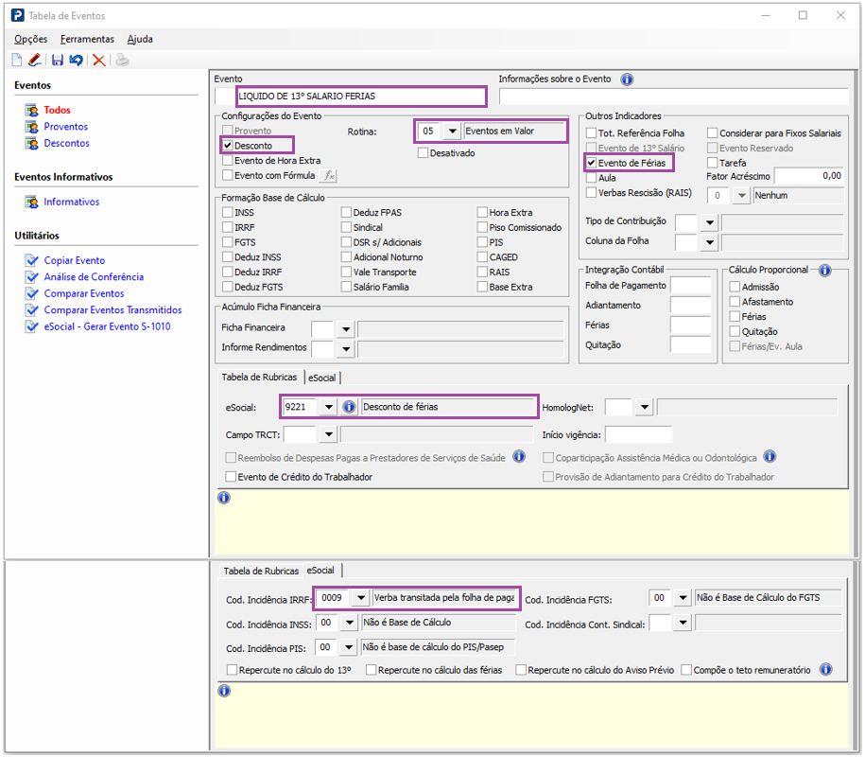This screenshot has height=757, width=865.
Task: Open the Opções menu
Action: pyautogui.click(x=31, y=39)
